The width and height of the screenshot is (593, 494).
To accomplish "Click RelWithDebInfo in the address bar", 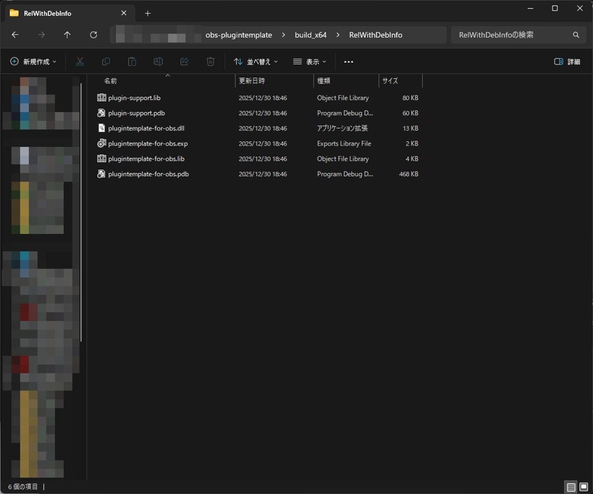I will 375,35.
